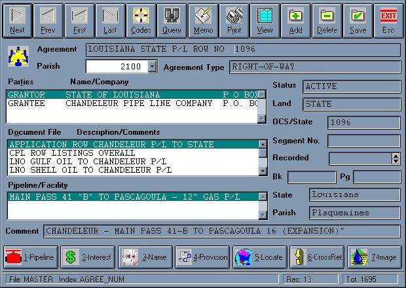406x288 pixels.
Task: Select CPL ROW LISTINGS OVERALL document
Action: [131, 153]
